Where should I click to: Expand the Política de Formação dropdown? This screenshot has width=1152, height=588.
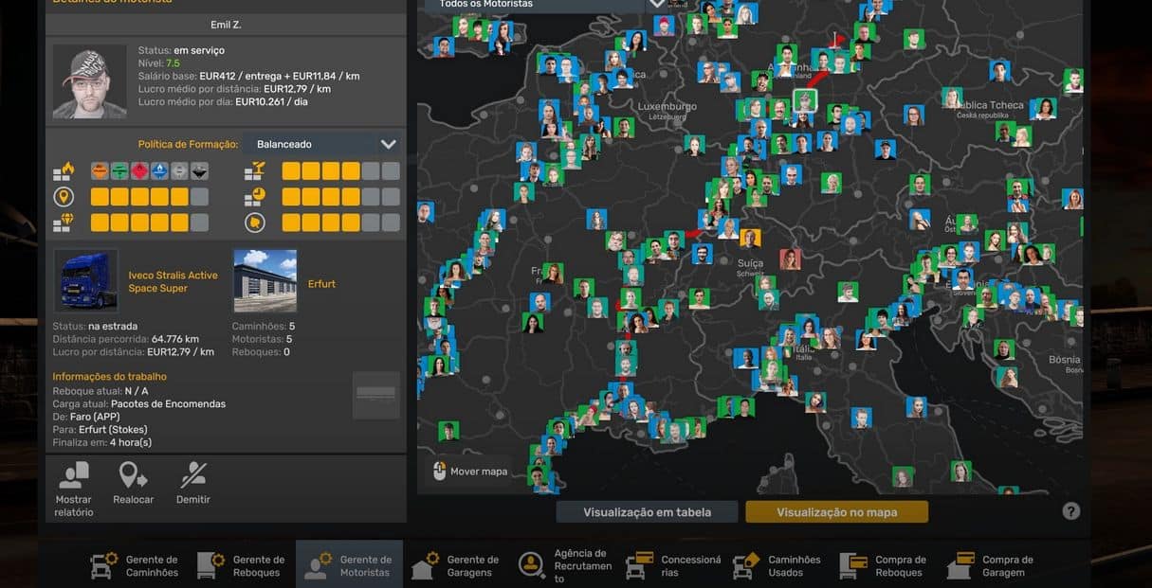tap(388, 145)
